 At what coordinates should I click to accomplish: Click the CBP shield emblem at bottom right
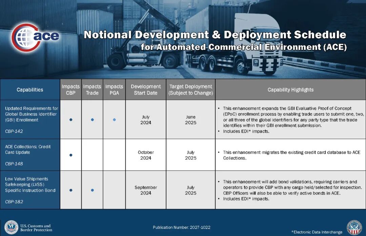click(x=354, y=228)
